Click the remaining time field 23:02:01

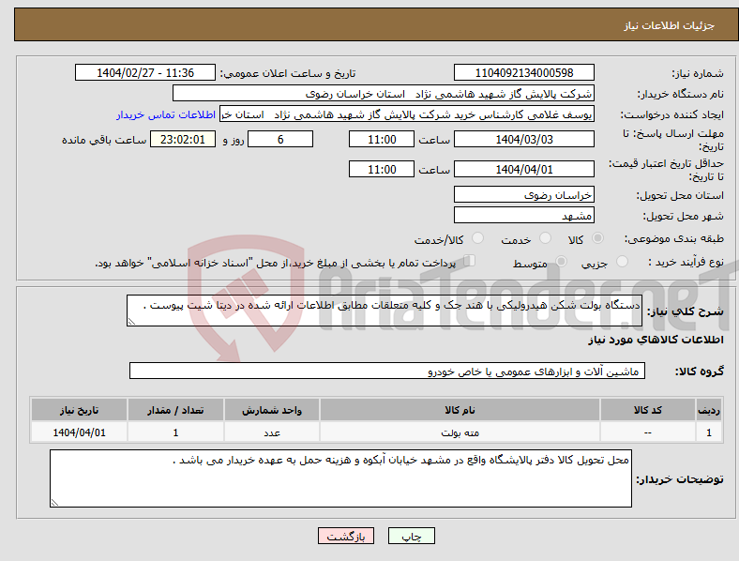pyautogui.click(x=183, y=140)
